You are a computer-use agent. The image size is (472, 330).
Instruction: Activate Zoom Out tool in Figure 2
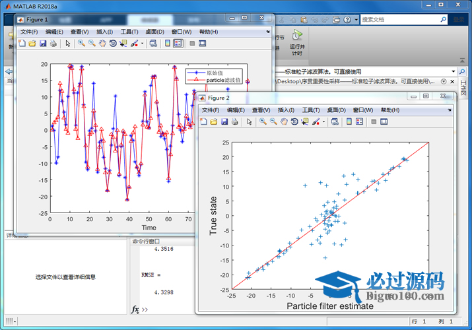273,121
